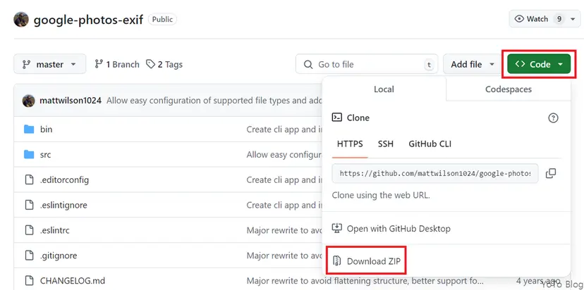The image size is (584, 290).
Task: Open the master branch dropdown
Action: point(49,64)
